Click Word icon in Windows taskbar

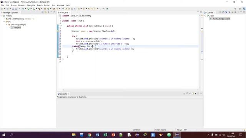tap(97, 135)
